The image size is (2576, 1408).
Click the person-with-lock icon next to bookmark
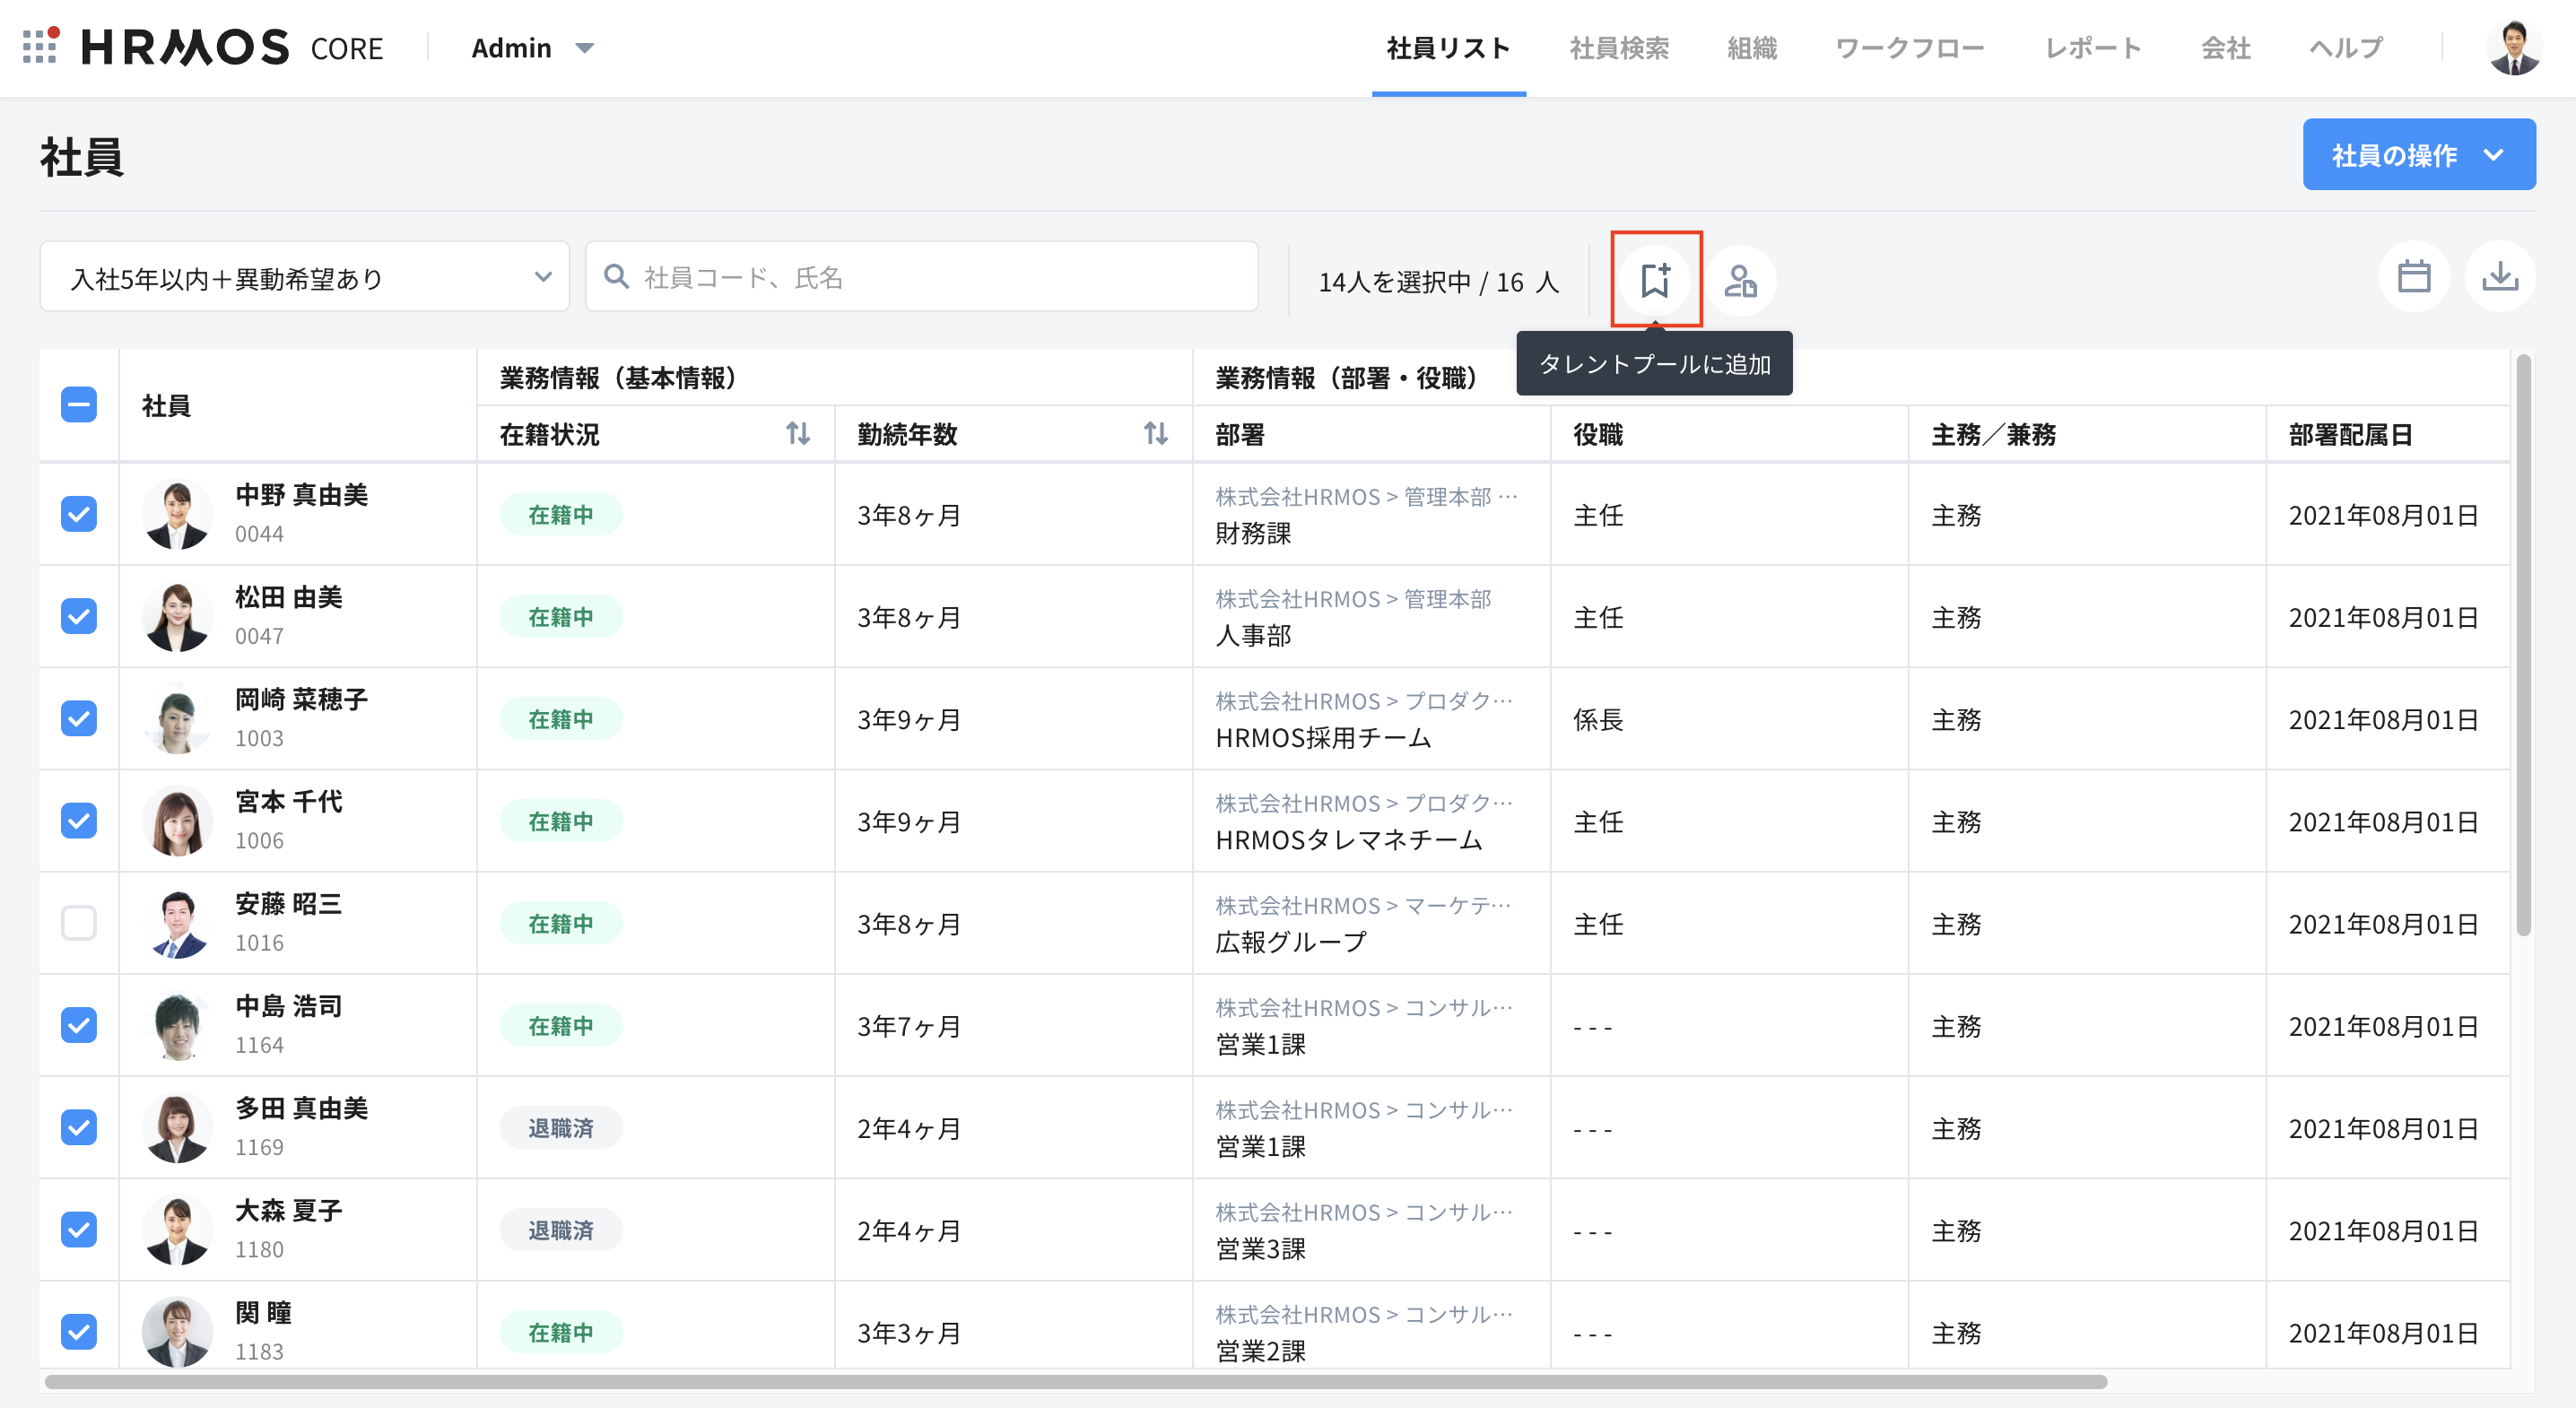1740,280
